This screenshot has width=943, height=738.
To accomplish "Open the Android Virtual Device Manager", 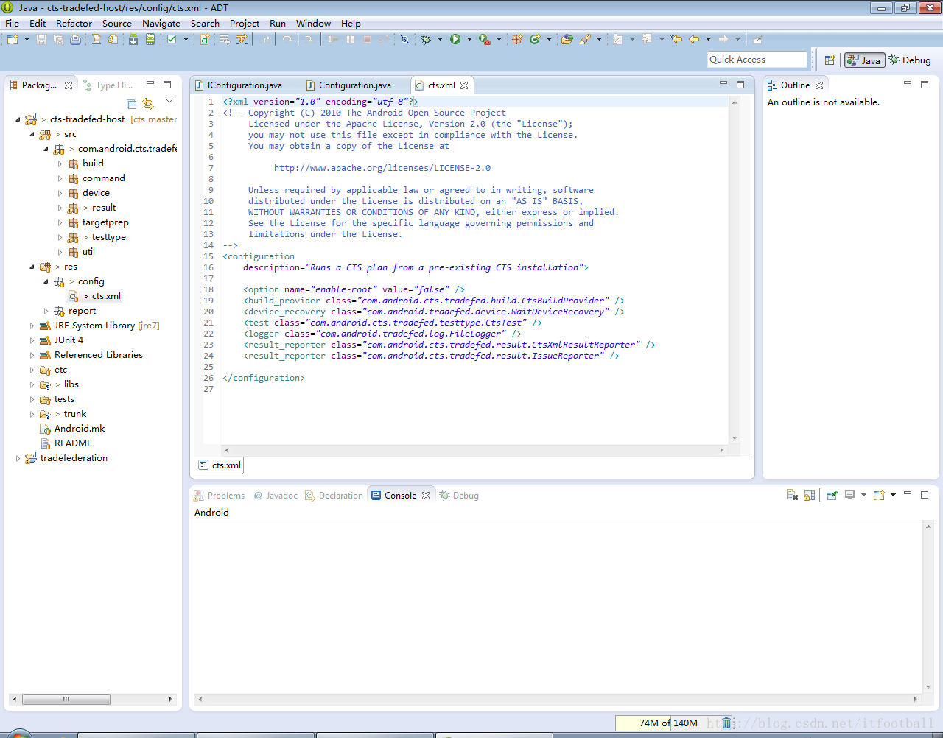I will point(150,39).
